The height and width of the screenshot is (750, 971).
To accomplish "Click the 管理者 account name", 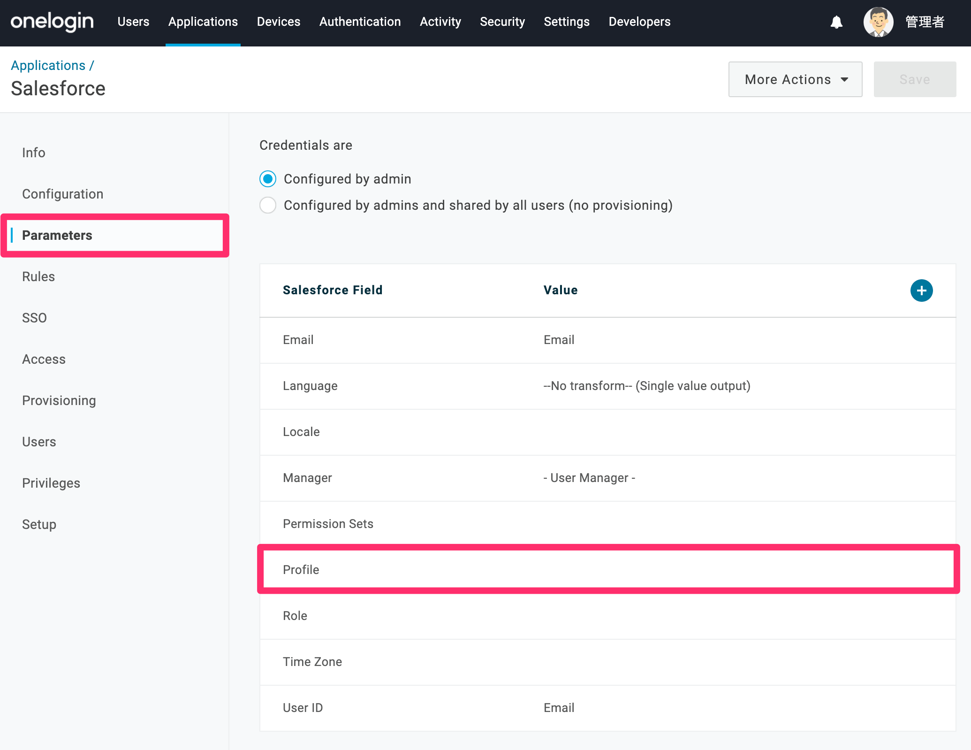I will tap(925, 22).
